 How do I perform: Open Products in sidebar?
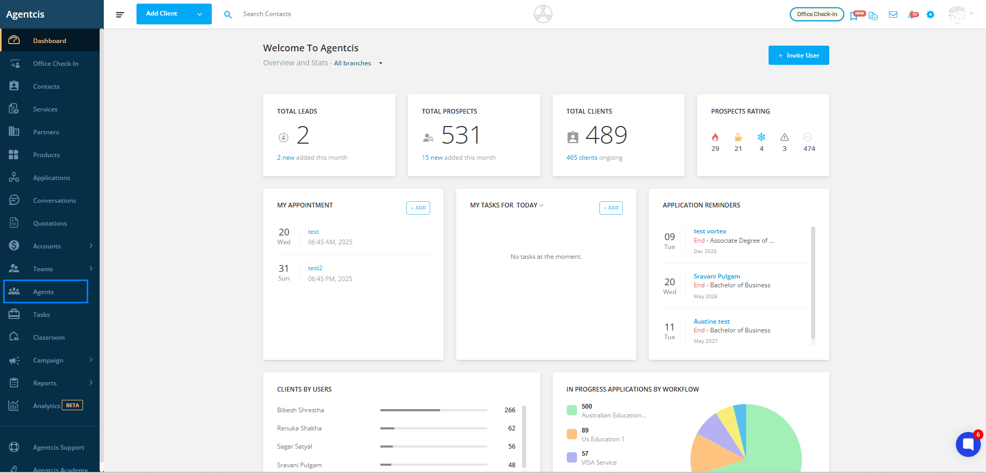pos(50,155)
